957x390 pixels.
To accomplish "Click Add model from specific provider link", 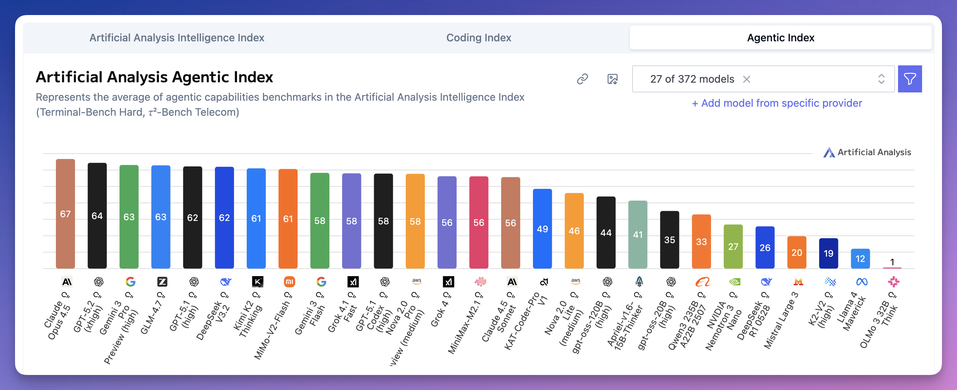I will coord(777,103).
